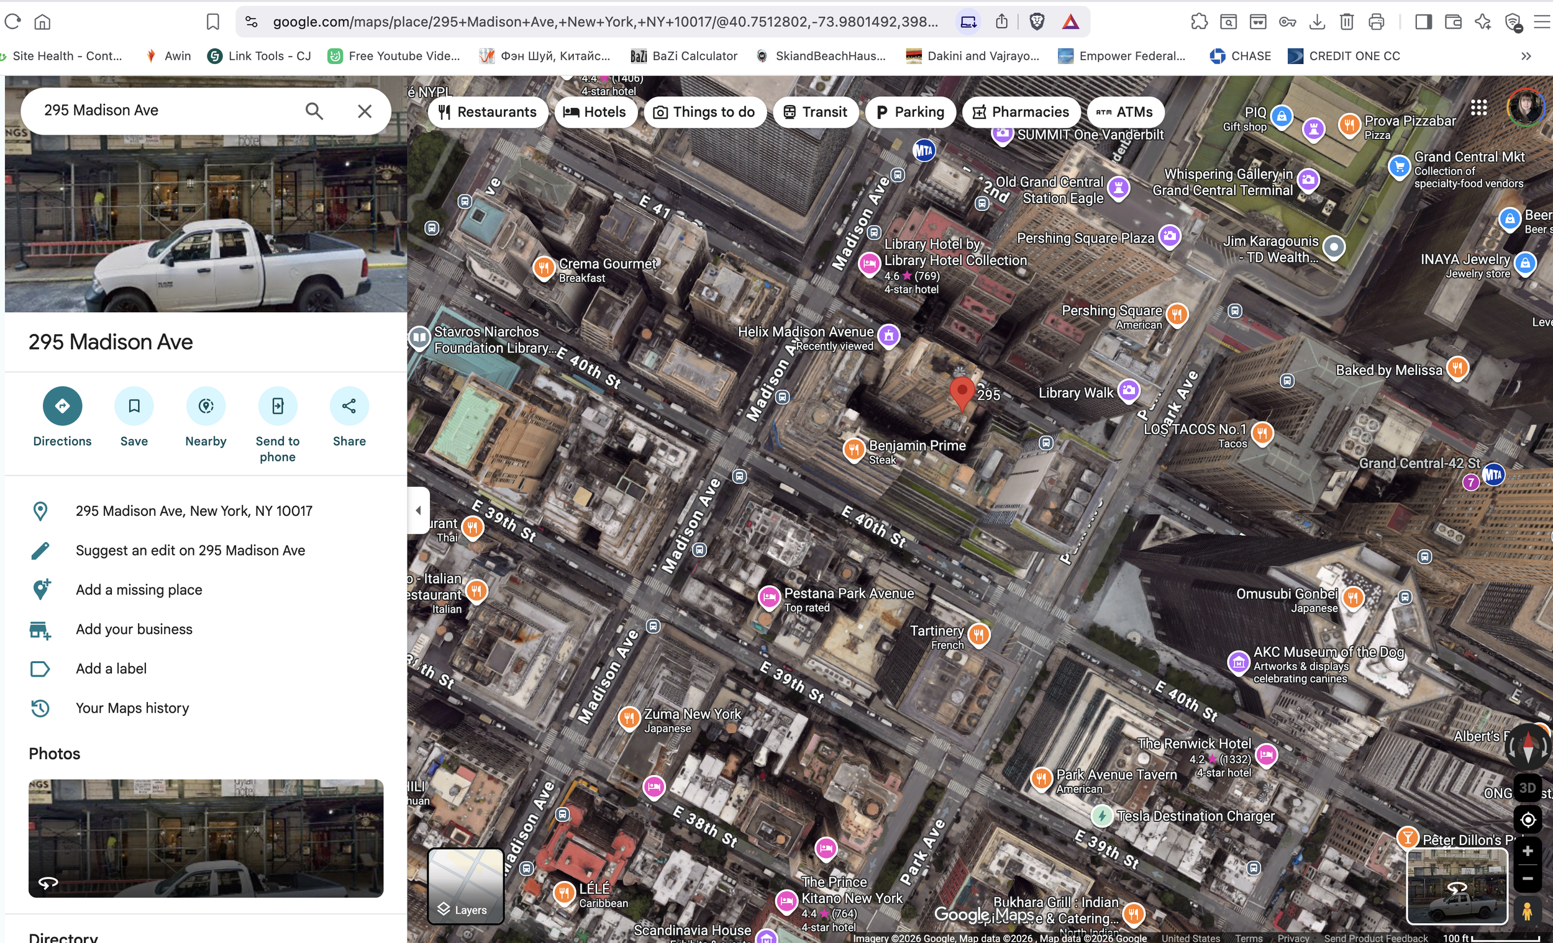Click Add your business
The height and width of the screenshot is (943, 1553).
(x=134, y=629)
